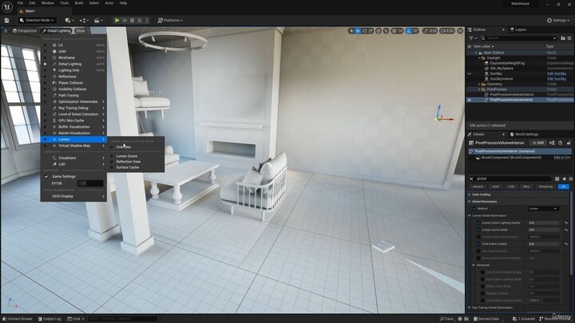Click the All filter button in Details
This screenshot has height=323, width=575.
tap(563, 187)
